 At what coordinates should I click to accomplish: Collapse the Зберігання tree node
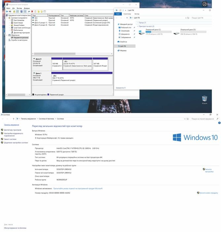[x=7, y=35]
